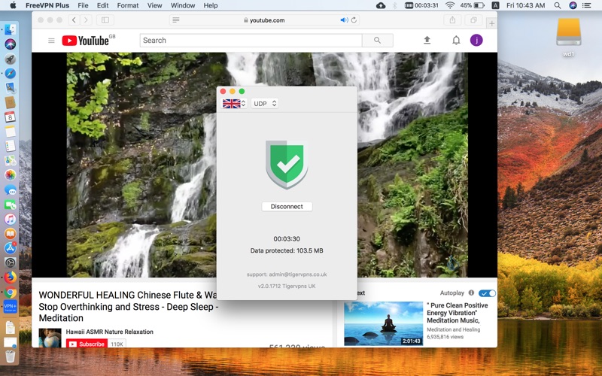The height and width of the screenshot is (376, 602).
Task: Click the green VPN shield status icon
Action: coord(287,164)
